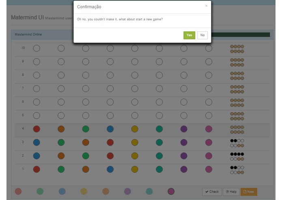Click No in the confirmation dialog

coord(202,35)
